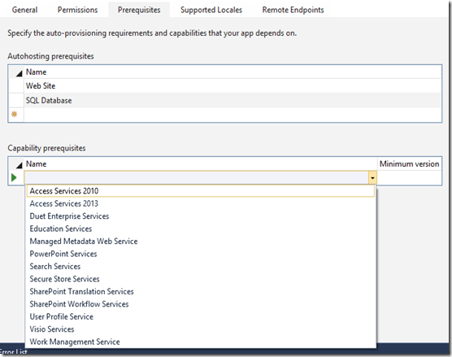Choose Education Services entry

click(201, 229)
